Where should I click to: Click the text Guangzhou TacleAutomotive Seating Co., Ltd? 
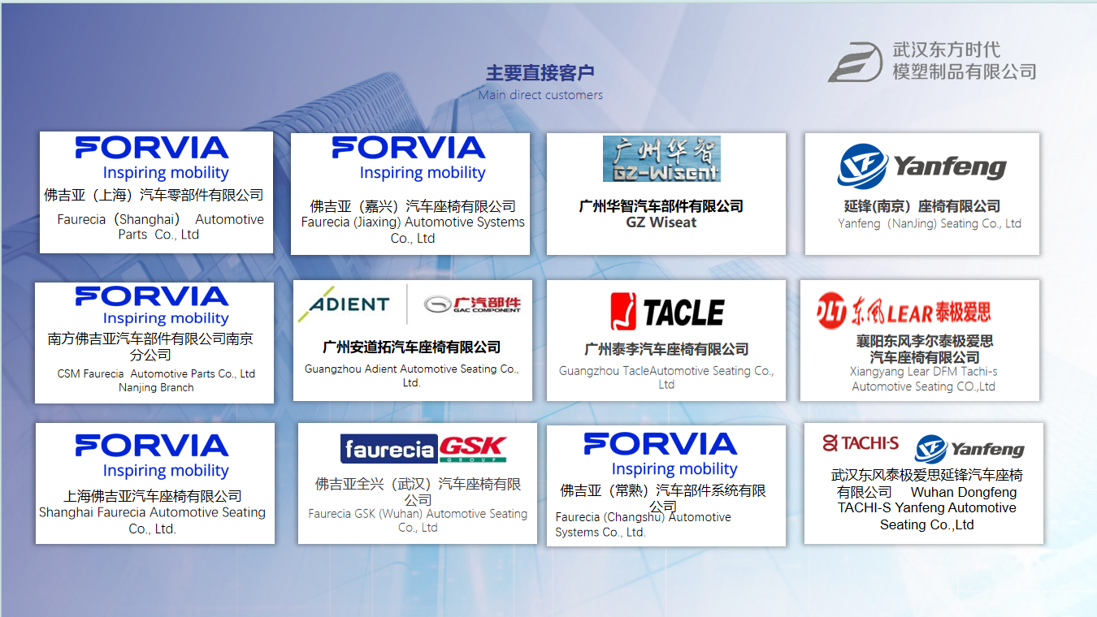(x=666, y=378)
